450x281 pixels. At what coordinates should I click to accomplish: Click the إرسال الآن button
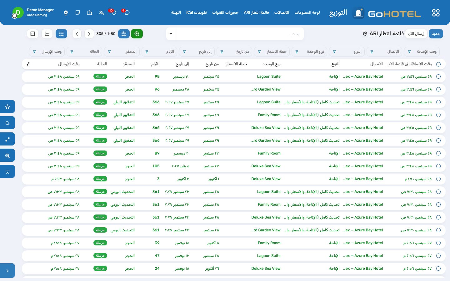[x=416, y=34]
